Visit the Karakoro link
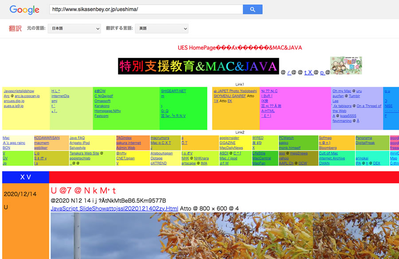The height and width of the screenshot is (259, 399). click(102, 106)
